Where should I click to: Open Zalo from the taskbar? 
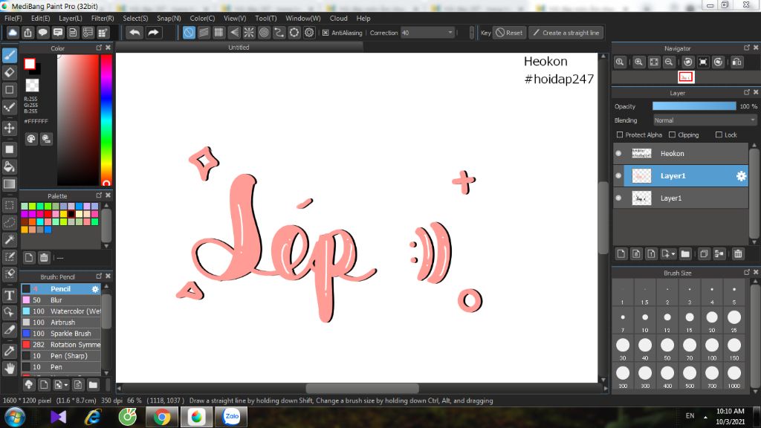pos(232,417)
